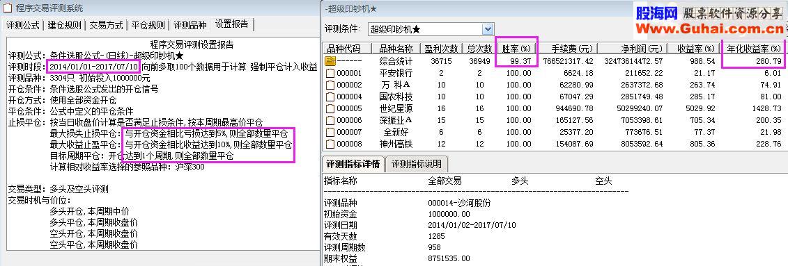Open the 交易方式 tab
The width and height of the screenshot is (788, 266).
point(106,25)
